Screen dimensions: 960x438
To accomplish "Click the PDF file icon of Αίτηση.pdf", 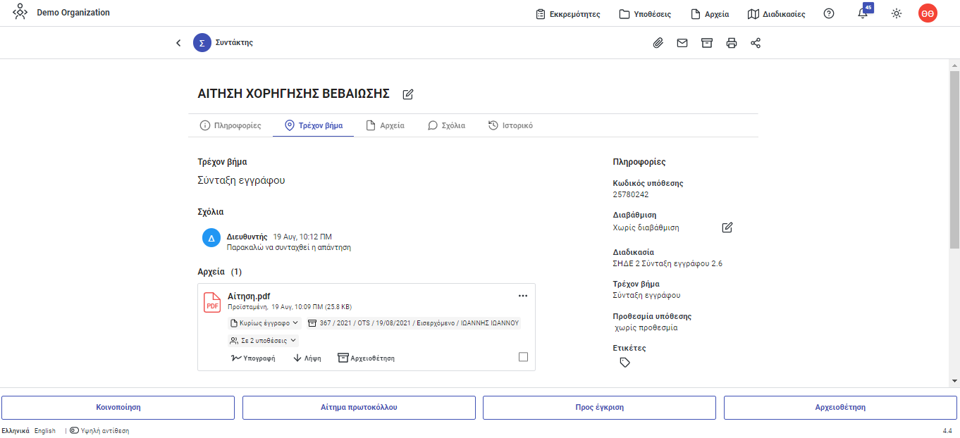I will [x=212, y=302].
